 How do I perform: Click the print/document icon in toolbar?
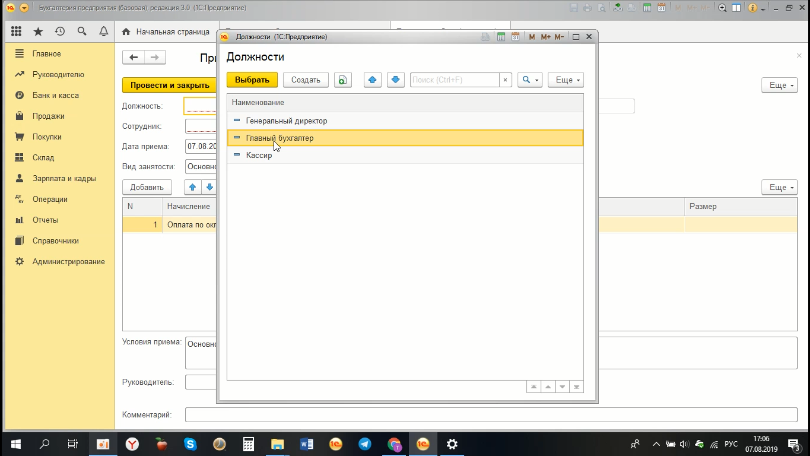click(485, 36)
